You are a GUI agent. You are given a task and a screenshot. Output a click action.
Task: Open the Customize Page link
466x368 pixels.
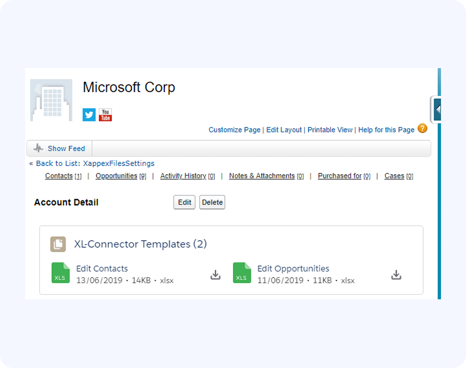(234, 130)
